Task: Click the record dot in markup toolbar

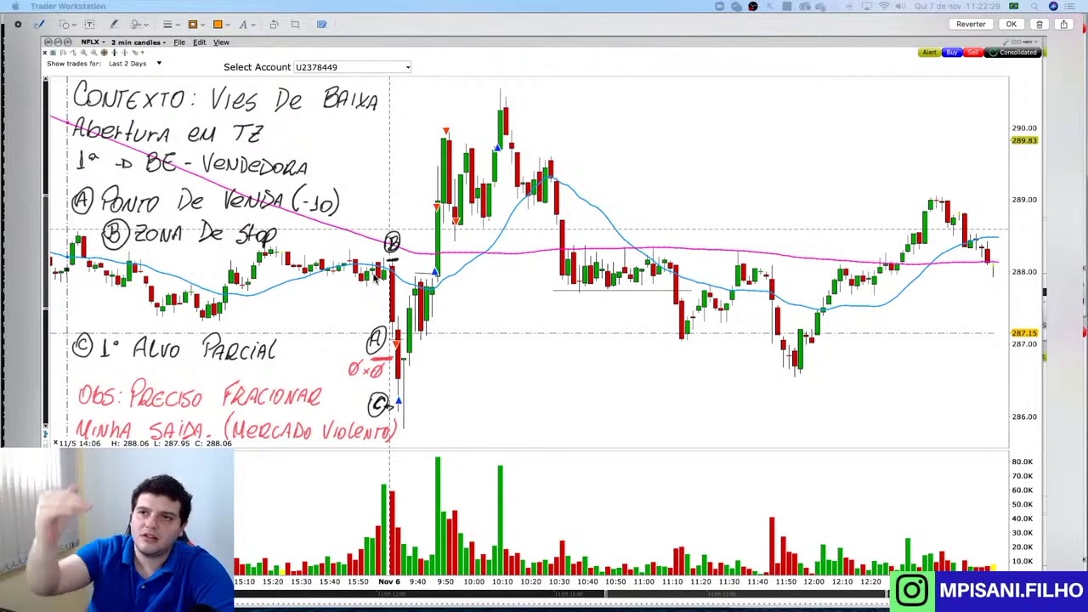Action: tap(18, 25)
